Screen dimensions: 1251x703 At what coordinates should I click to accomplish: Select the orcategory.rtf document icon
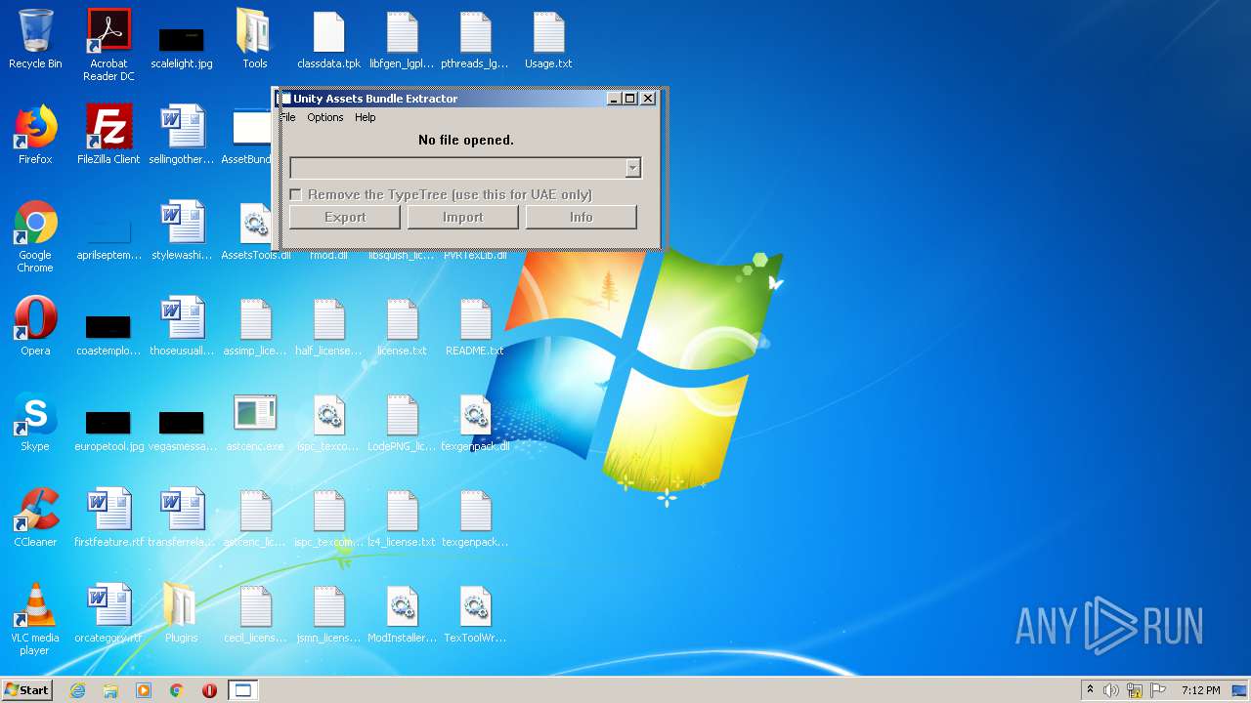click(108, 613)
